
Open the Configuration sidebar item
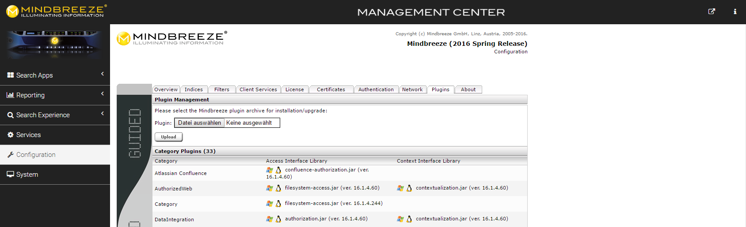coord(55,155)
